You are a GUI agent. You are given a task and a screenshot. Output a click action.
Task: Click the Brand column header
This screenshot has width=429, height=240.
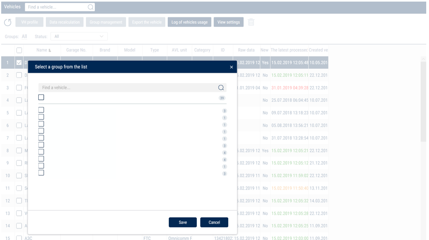(x=105, y=50)
